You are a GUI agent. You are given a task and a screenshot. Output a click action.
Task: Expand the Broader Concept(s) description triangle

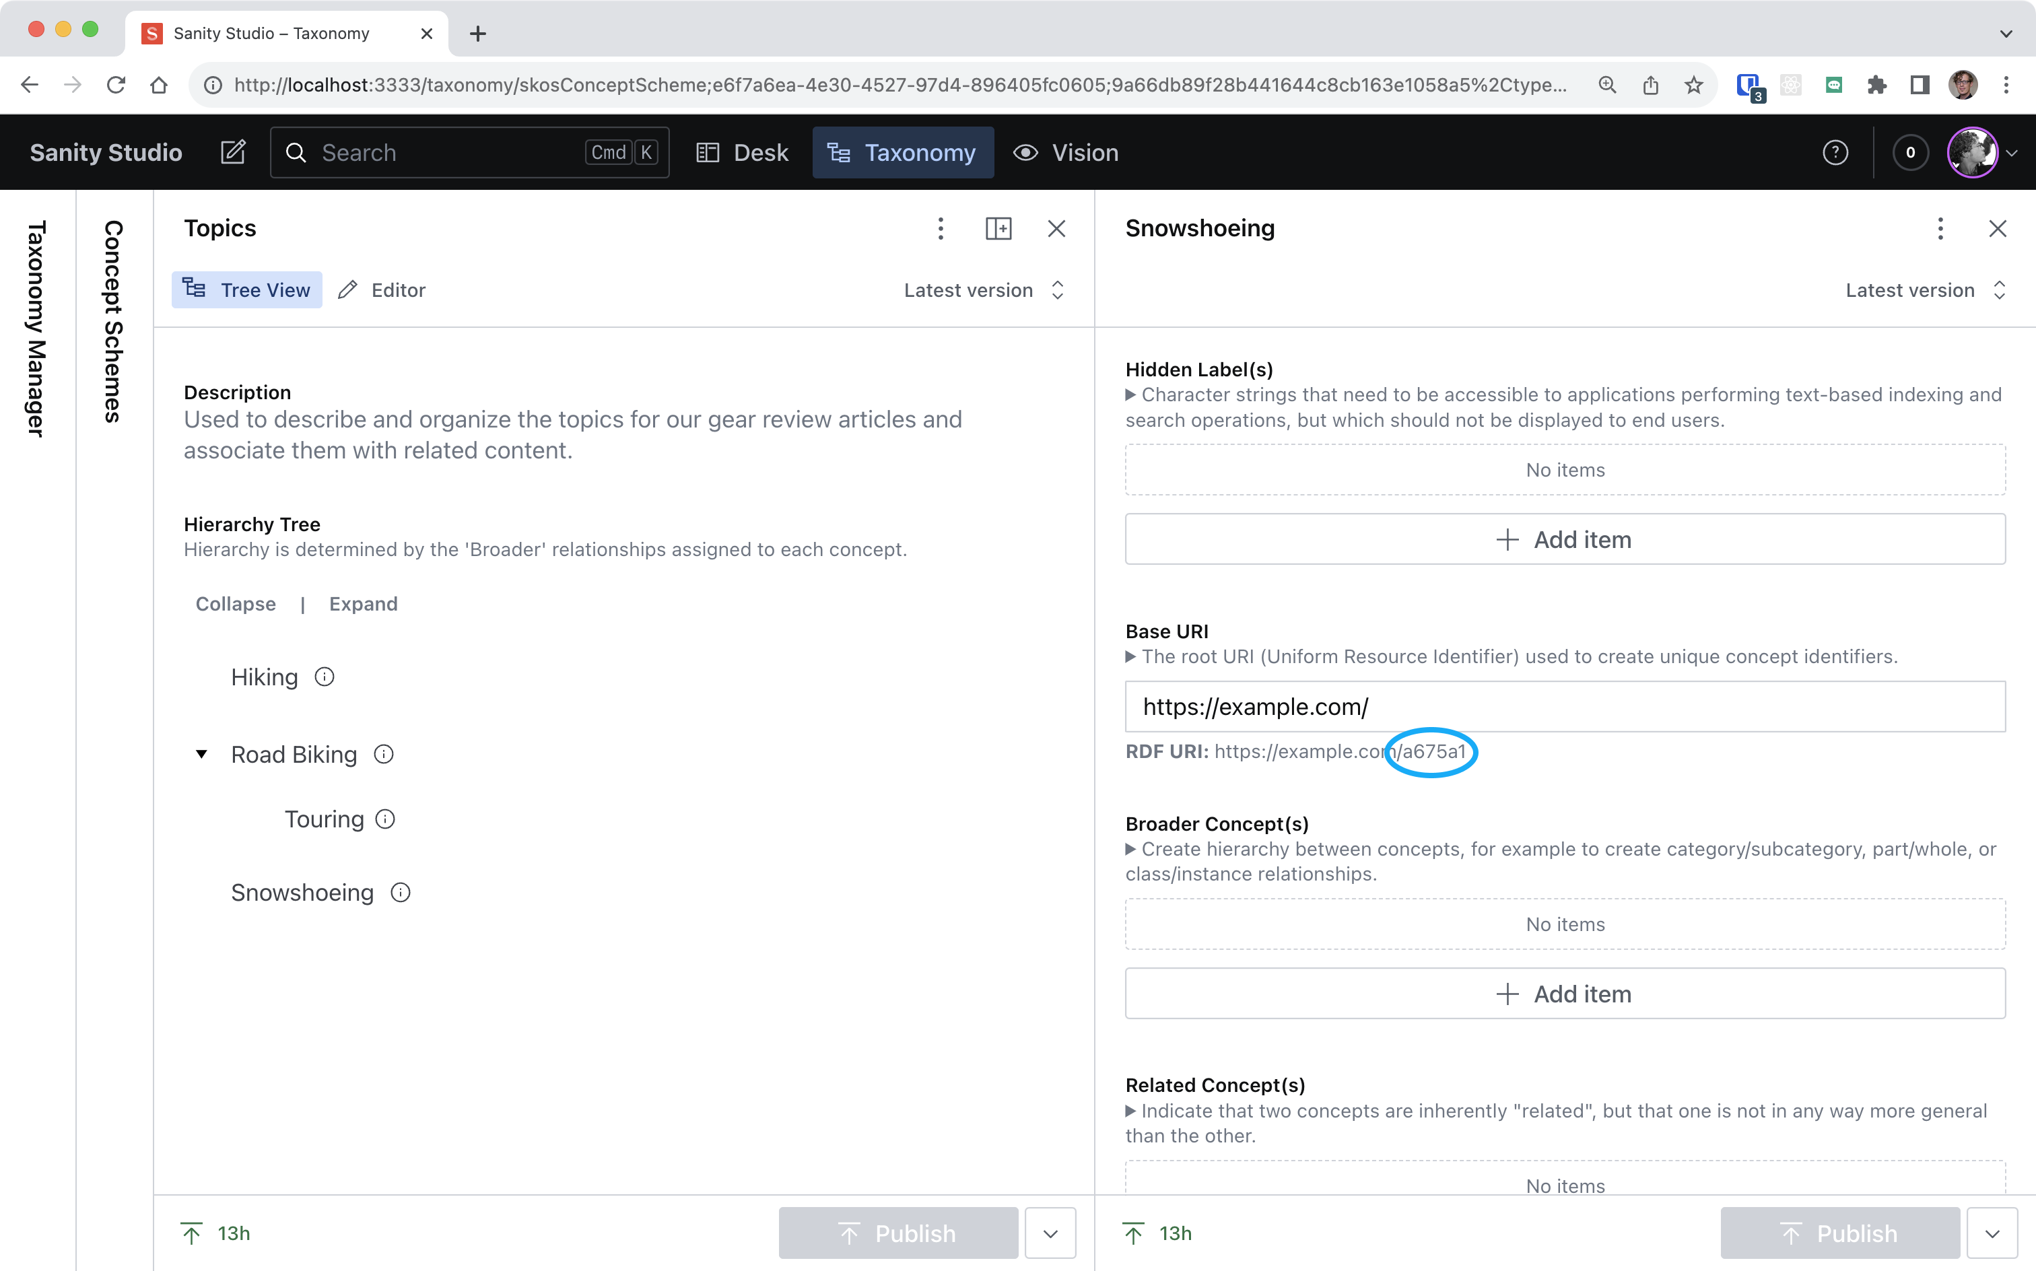coord(1130,849)
